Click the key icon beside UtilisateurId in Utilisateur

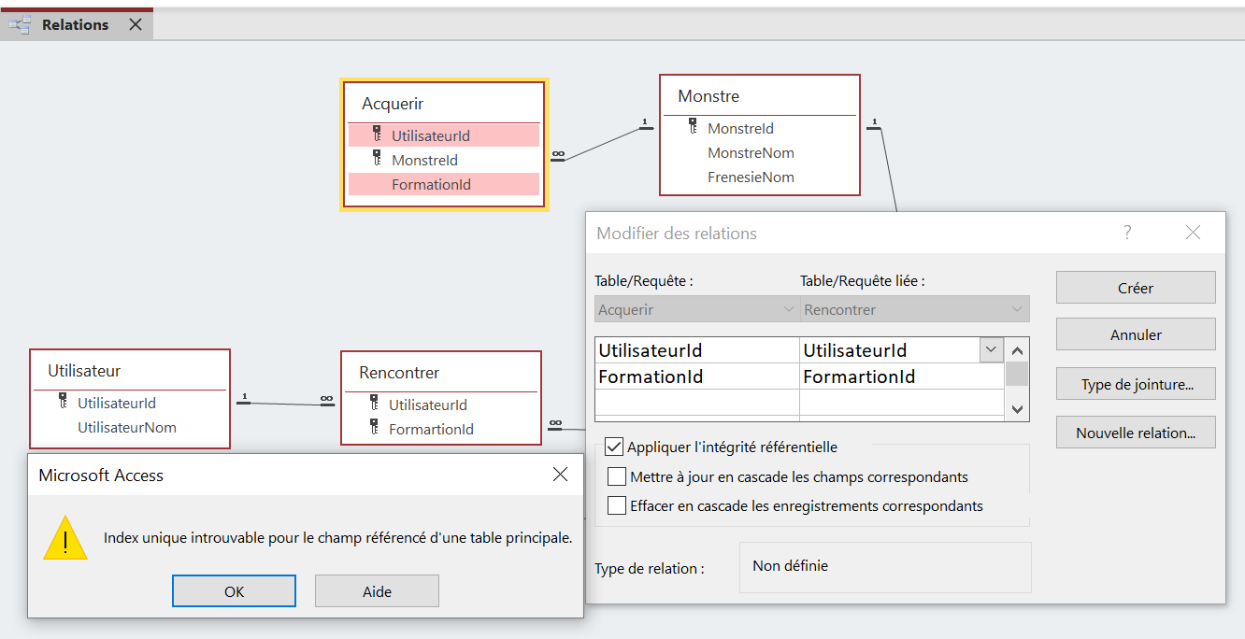(x=64, y=402)
